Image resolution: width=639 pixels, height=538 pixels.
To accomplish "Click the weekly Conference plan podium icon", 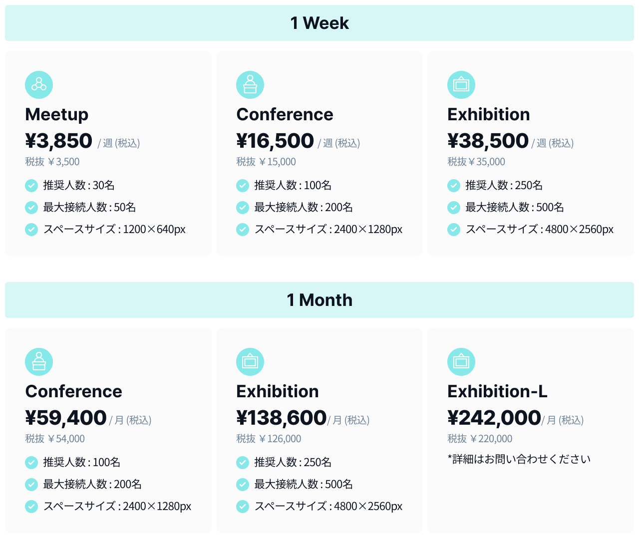I will coord(250,85).
